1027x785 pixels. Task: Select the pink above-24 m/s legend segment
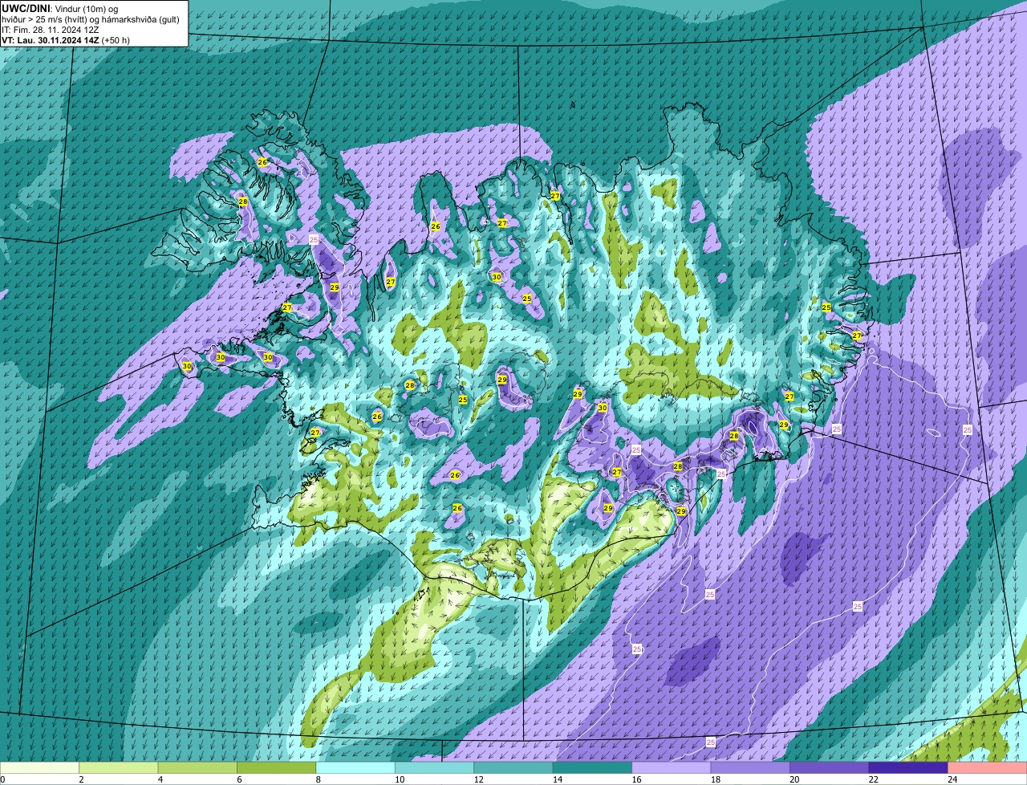[x=988, y=767]
